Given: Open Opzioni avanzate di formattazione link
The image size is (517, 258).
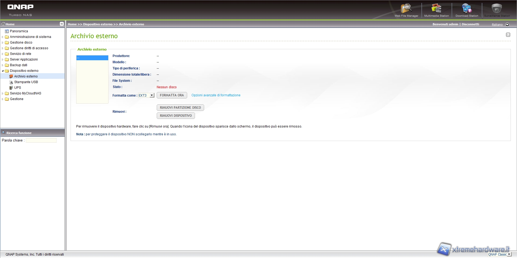Looking at the screenshot, I should pos(216,95).
